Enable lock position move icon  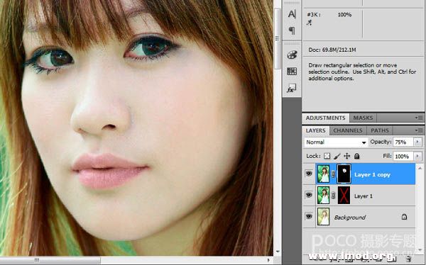tap(347, 156)
